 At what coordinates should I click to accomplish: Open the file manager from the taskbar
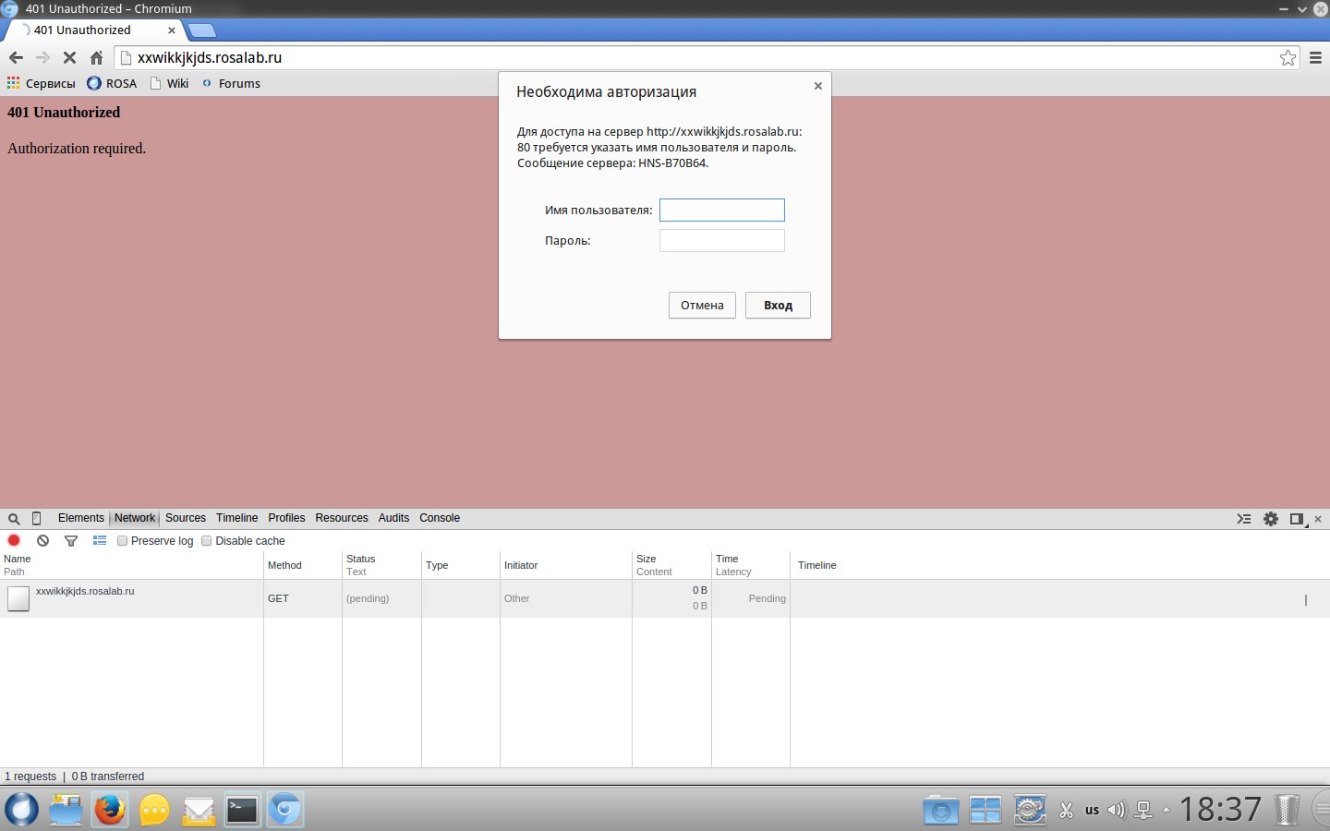[x=66, y=810]
